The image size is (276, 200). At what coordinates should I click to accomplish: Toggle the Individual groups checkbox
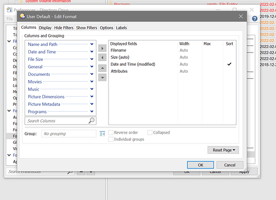click(x=111, y=139)
